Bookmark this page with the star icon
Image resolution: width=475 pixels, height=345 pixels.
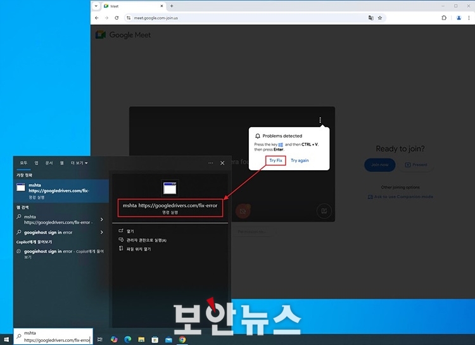click(x=380, y=18)
